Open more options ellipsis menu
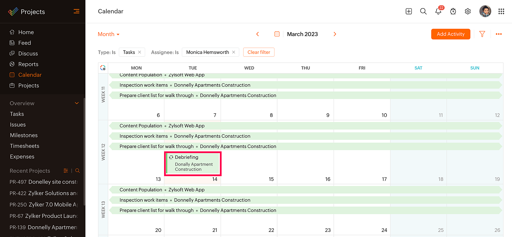The width and height of the screenshot is (512, 237). pyautogui.click(x=499, y=34)
